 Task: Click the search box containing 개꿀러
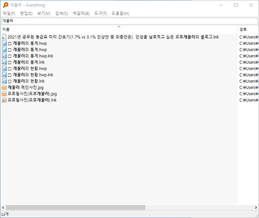129,21
